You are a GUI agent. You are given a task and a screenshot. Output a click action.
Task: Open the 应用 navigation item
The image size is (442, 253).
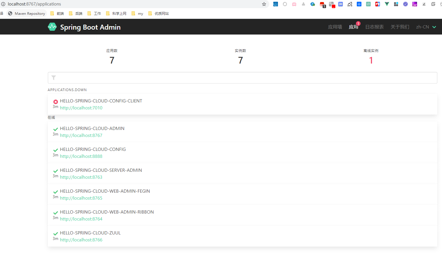point(354,27)
